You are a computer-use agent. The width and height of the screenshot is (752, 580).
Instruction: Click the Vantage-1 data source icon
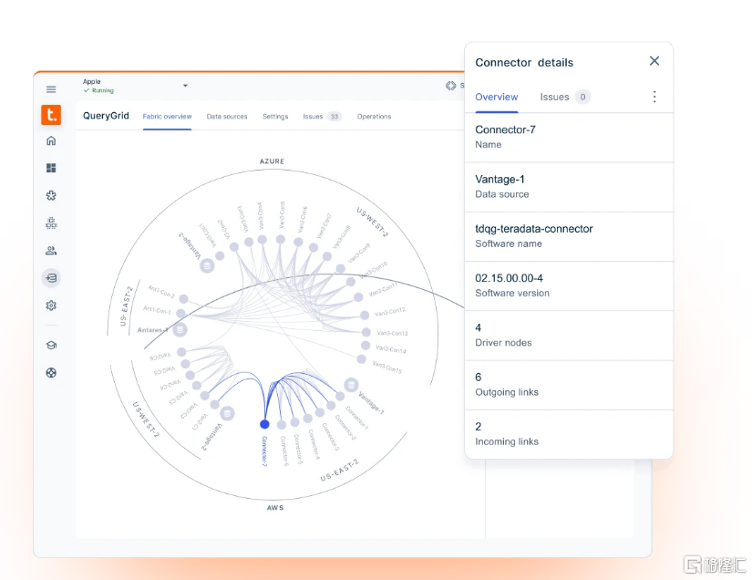point(351,385)
